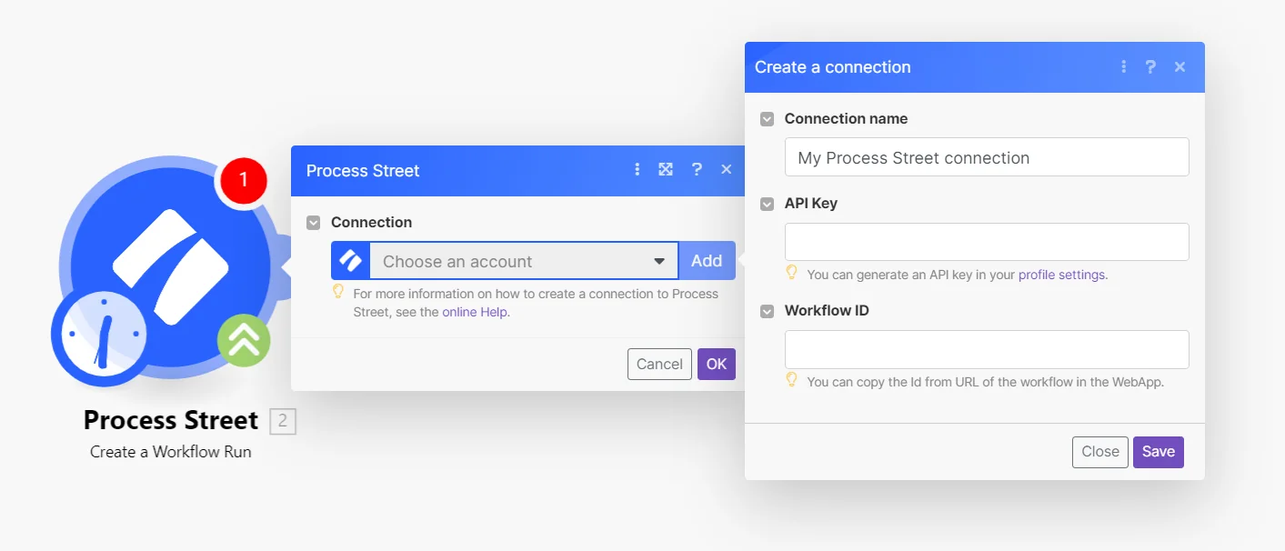The height and width of the screenshot is (551, 1285).
Task: Click the lightbulb hint icon under API Key
Action: tap(792, 273)
